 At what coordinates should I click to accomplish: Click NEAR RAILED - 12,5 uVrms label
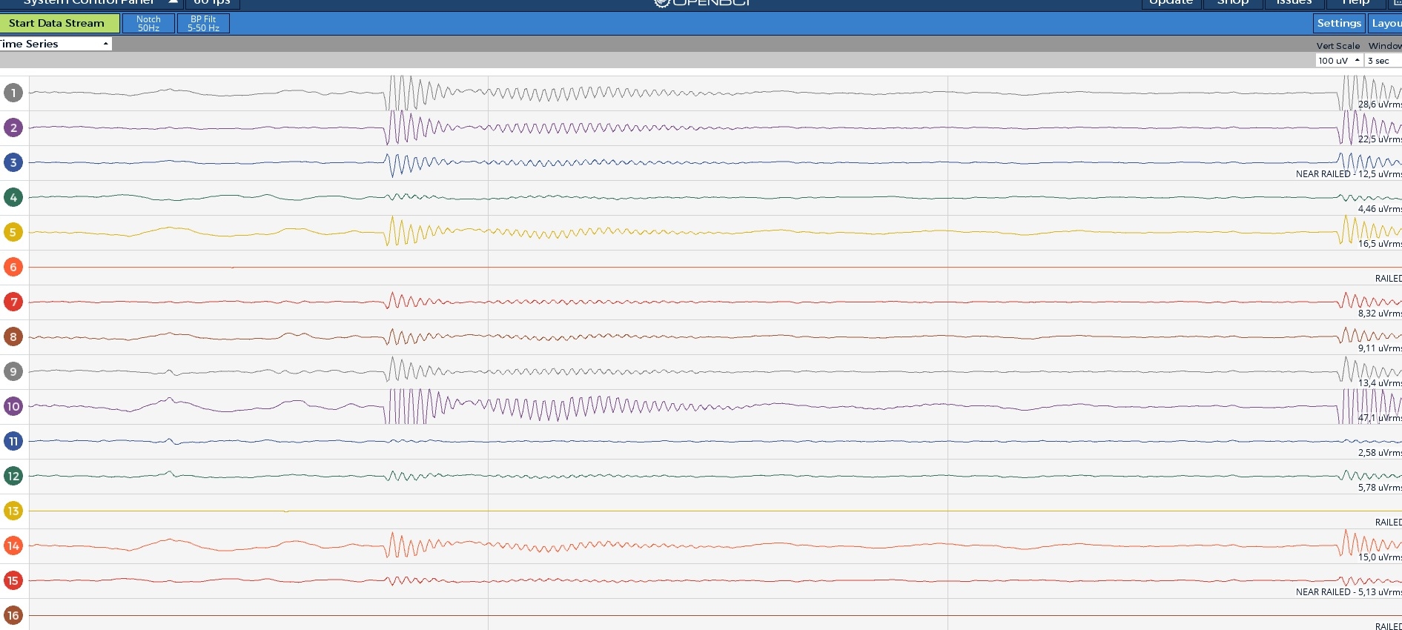tap(1349, 174)
